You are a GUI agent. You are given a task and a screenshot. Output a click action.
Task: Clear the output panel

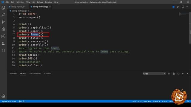click(x=169, y=74)
